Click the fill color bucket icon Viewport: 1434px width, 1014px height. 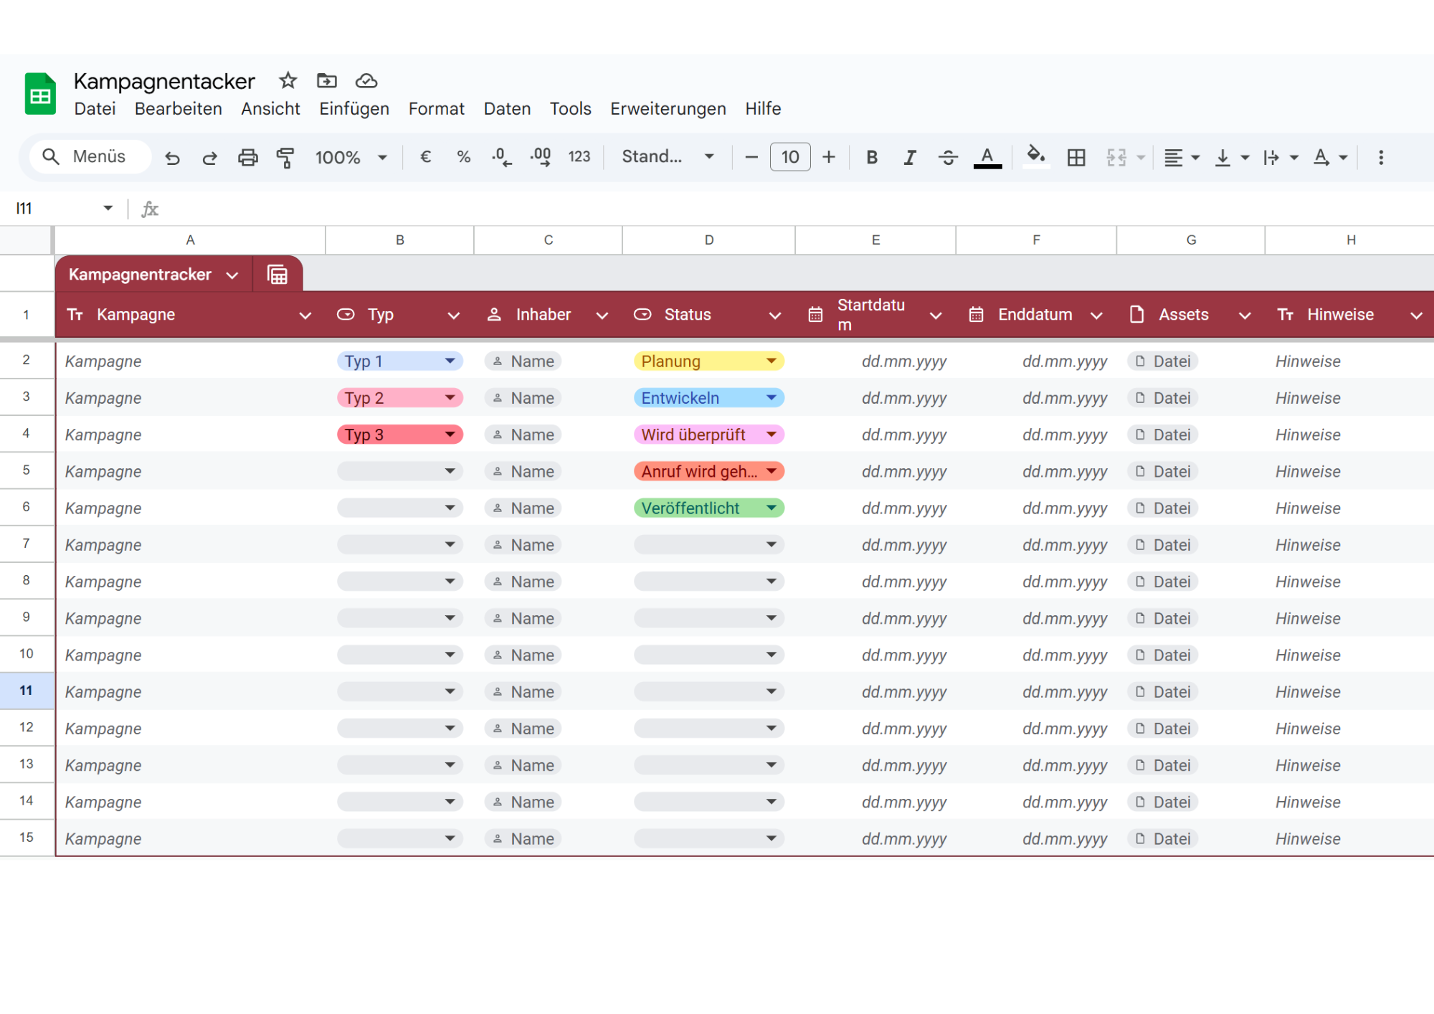[x=1035, y=156]
